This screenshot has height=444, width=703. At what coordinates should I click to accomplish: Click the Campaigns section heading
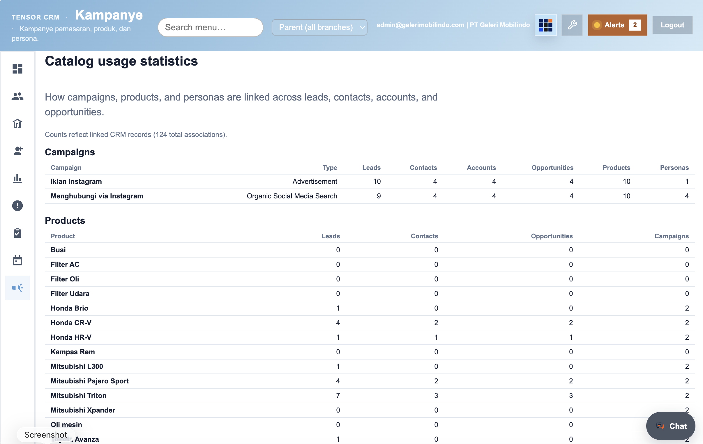pyautogui.click(x=70, y=152)
